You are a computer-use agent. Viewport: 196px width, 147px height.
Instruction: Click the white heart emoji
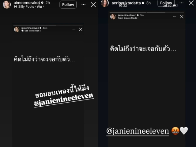pyautogui.click(x=184, y=131)
